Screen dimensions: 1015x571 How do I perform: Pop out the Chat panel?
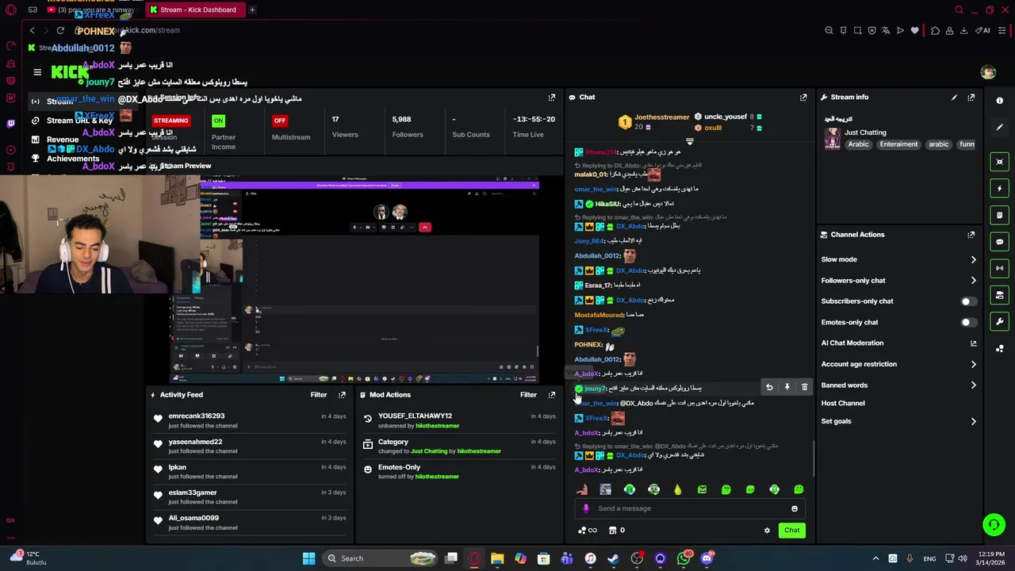point(803,98)
